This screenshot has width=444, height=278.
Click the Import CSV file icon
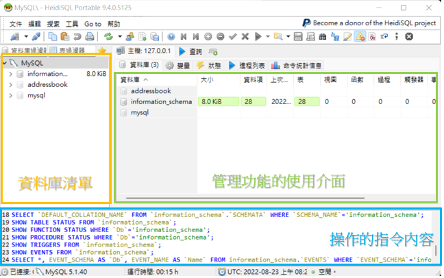pos(142,36)
